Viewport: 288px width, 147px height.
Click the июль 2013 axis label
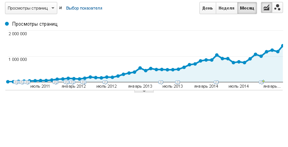(173, 86)
